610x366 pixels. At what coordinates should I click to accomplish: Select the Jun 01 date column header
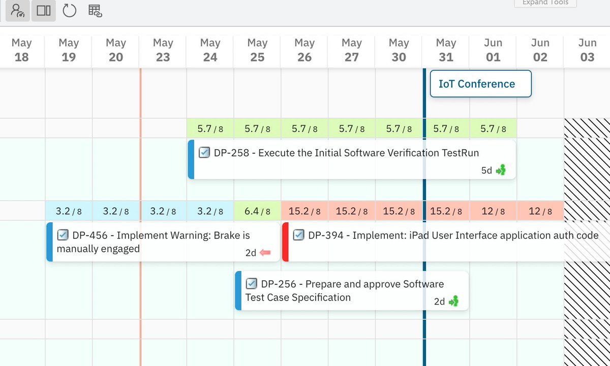[493, 50]
